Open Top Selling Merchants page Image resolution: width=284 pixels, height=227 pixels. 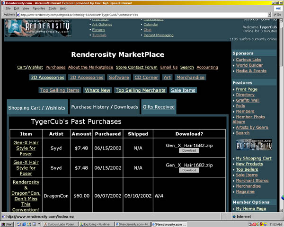141,90
